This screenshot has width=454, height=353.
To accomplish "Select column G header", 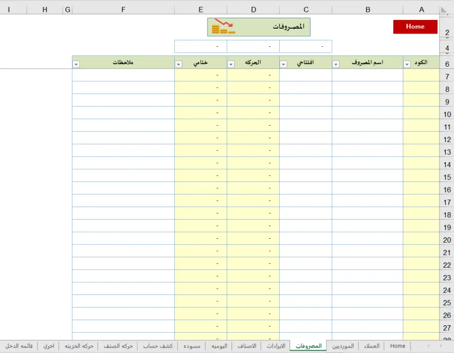I will click(68, 10).
